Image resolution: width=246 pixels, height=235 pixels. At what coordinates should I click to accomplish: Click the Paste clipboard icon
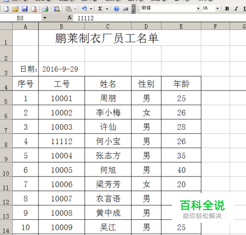tap(68, 9)
